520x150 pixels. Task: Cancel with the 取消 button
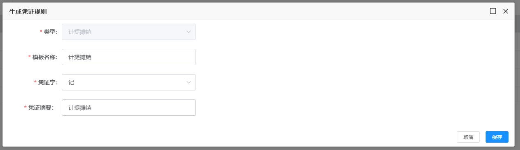[468, 137]
